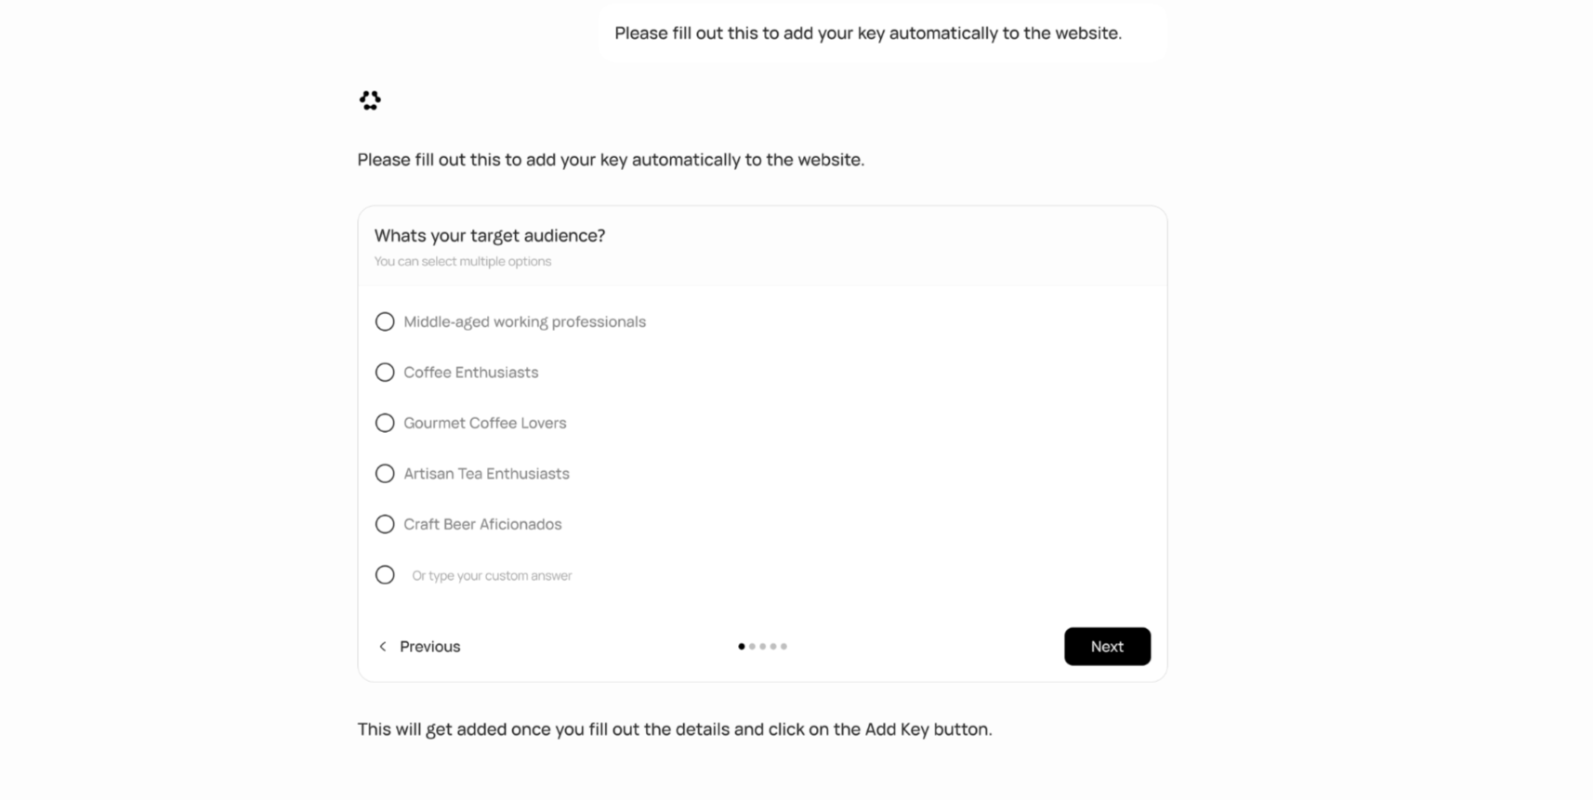Image resolution: width=1593 pixels, height=800 pixels.
Task: Select the Gourmet Coffee Lovers option
Action: [385, 423]
